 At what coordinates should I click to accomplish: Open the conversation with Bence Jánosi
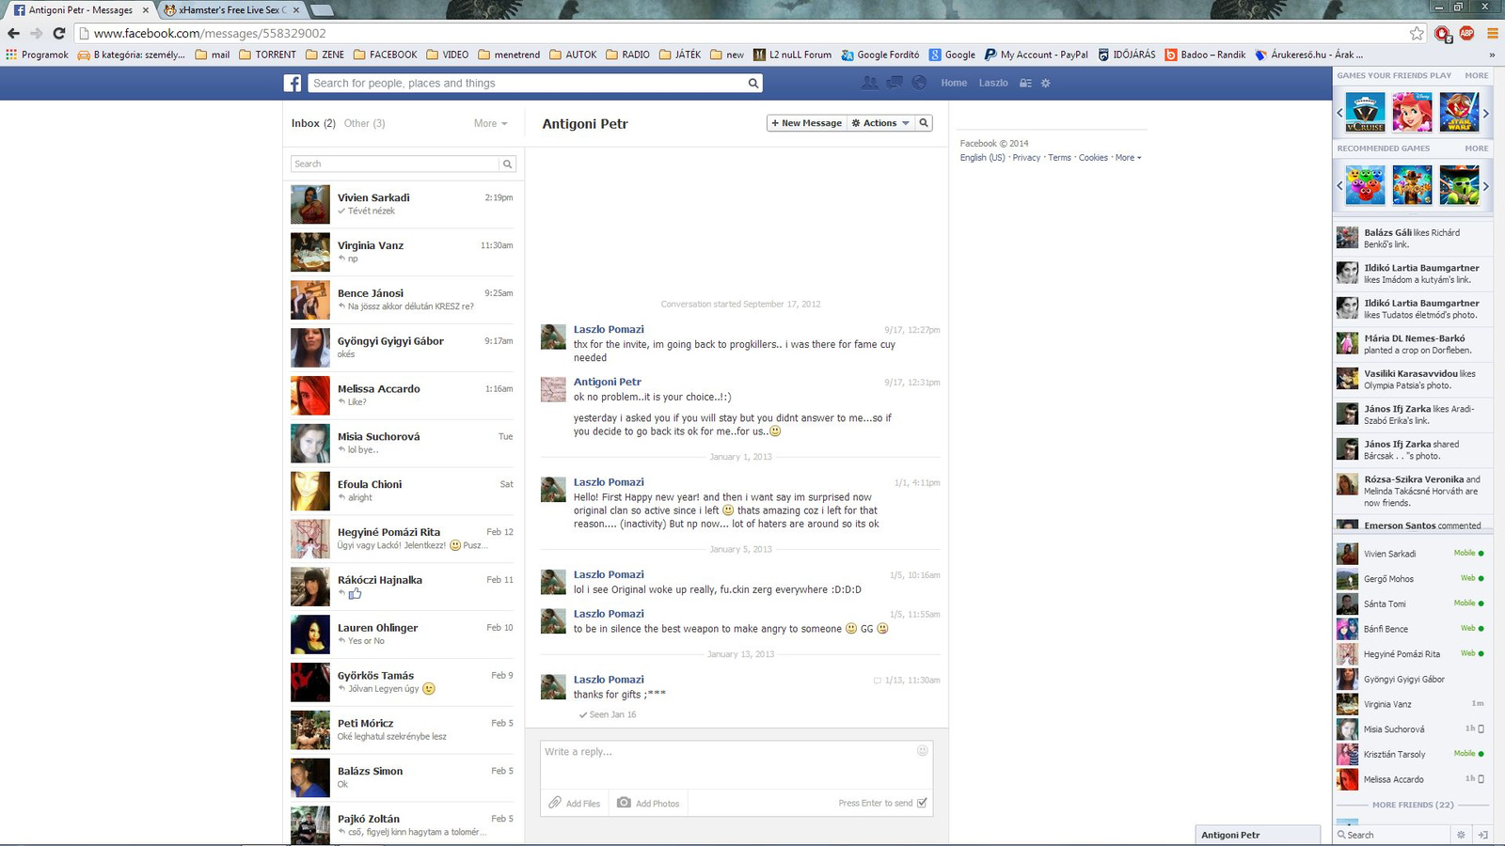(403, 300)
